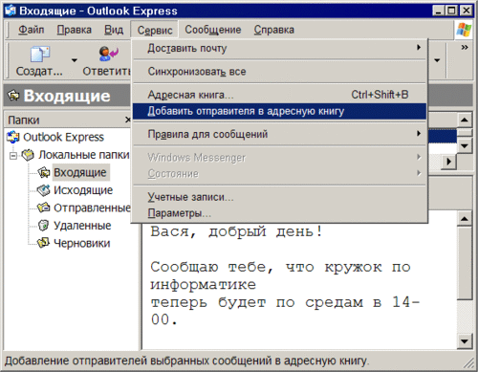
Task: Click the Windows logo icon in menu bar
Action: pyautogui.click(x=464, y=30)
